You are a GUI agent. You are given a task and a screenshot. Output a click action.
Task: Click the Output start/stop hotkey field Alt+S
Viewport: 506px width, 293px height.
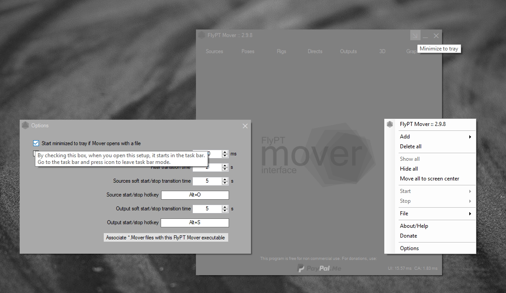195,223
